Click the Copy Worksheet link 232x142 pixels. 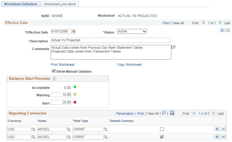[129, 65]
